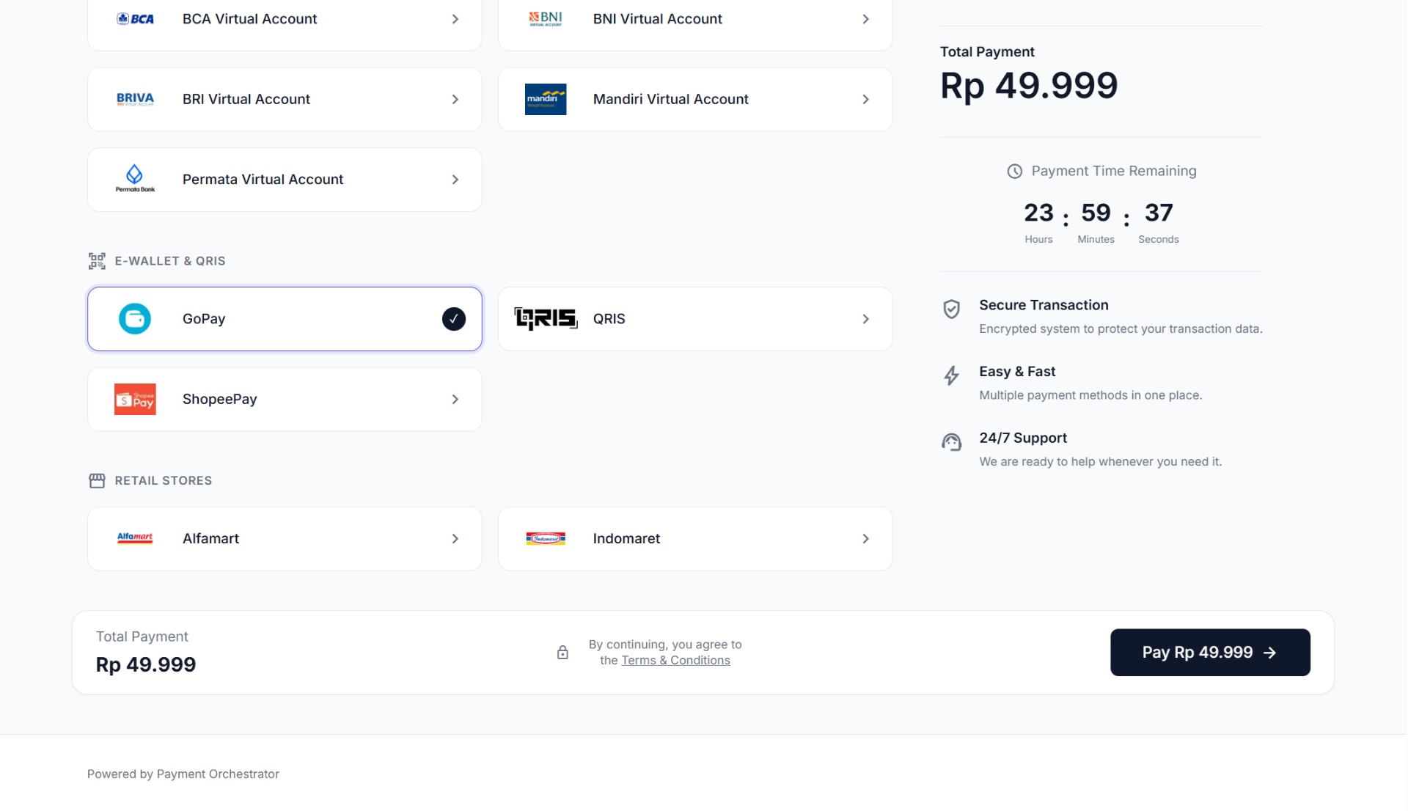Screen dimensions: 1408x811
Task: Click the Permata Bank logo
Action: (135, 179)
